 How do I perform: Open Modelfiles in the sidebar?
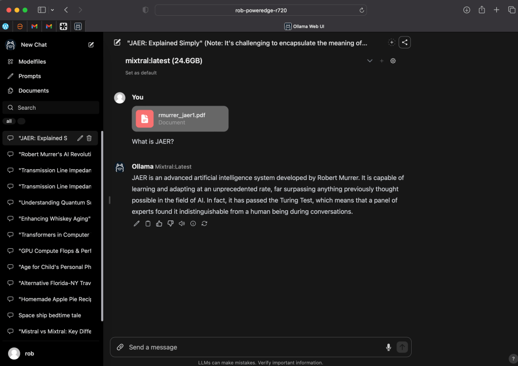click(x=32, y=62)
